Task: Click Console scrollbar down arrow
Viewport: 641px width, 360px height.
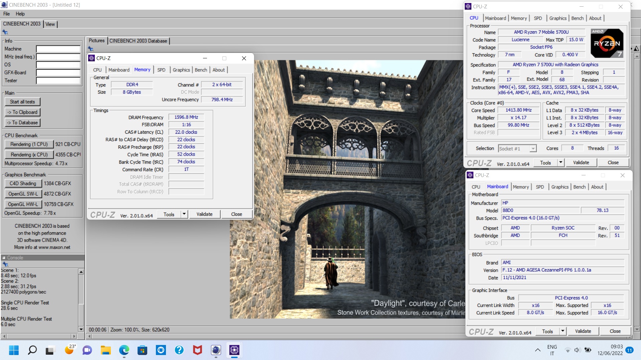Action: [x=81, y=329]
